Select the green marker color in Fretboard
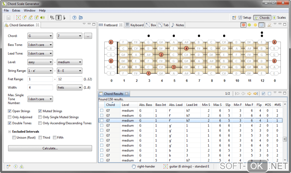The image size is (291, 173). tap(249, 25)
